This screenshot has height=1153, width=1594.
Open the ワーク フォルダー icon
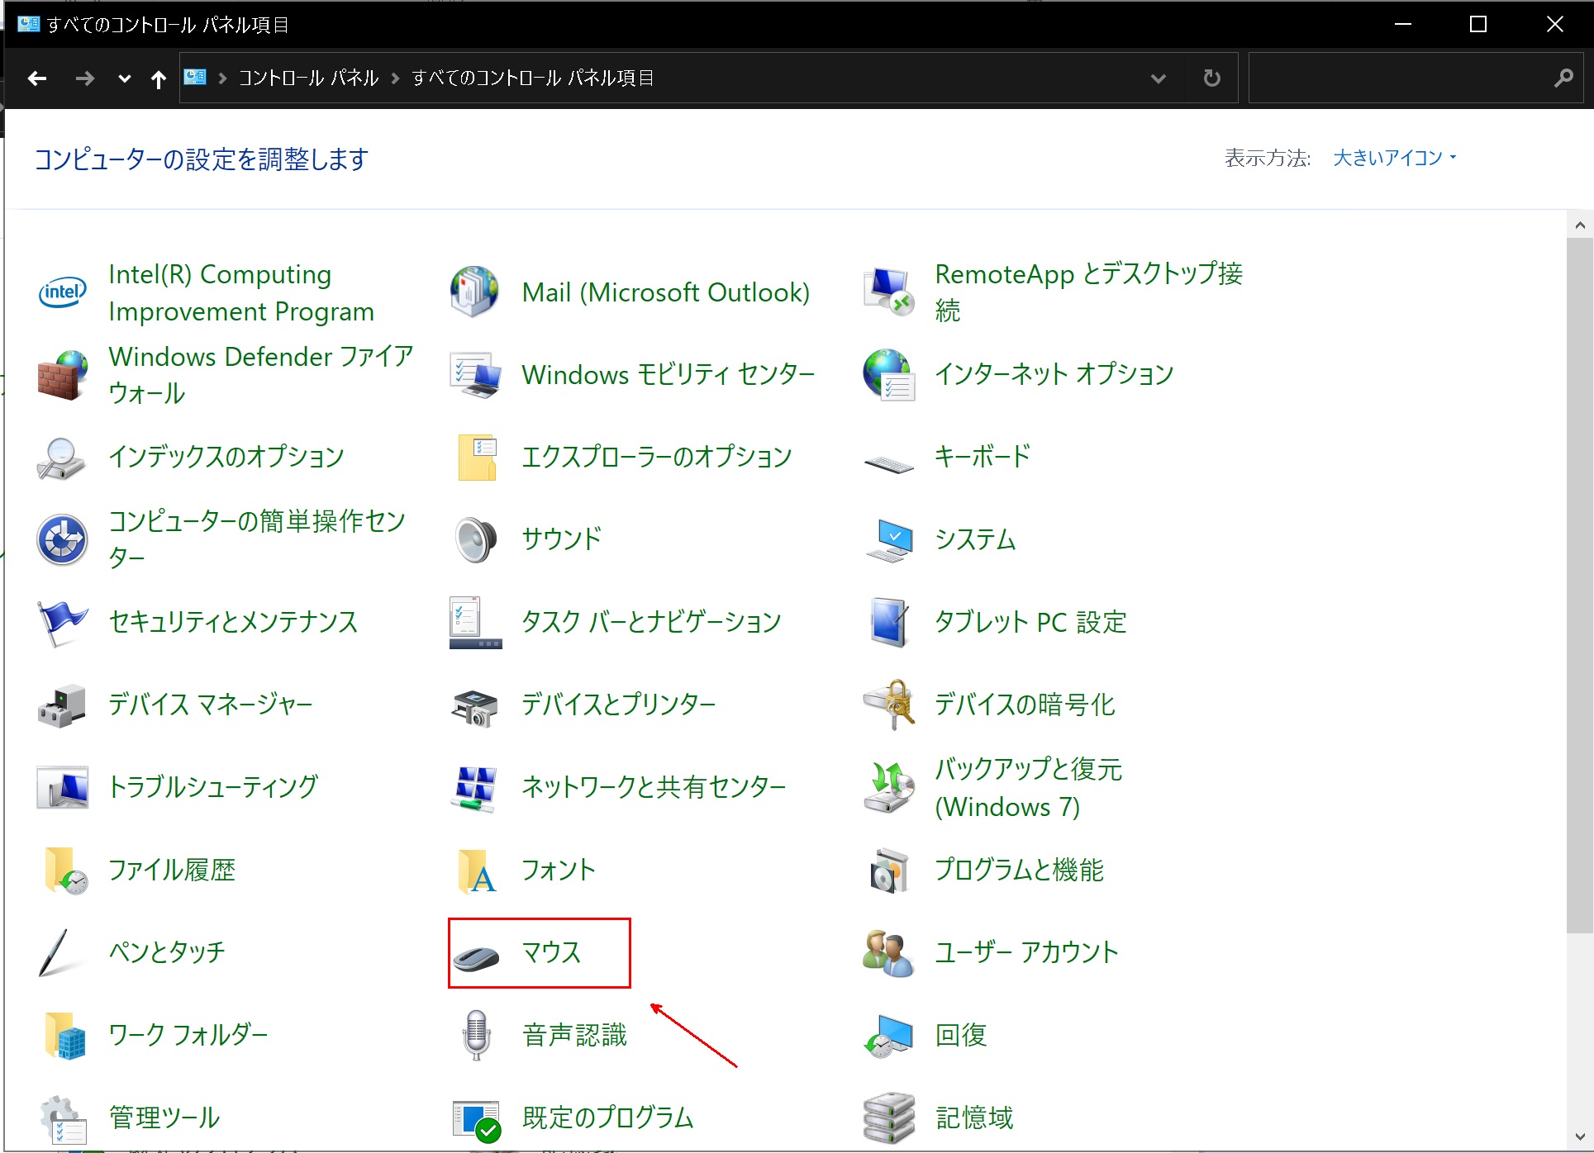click(x=65, y=1036)
